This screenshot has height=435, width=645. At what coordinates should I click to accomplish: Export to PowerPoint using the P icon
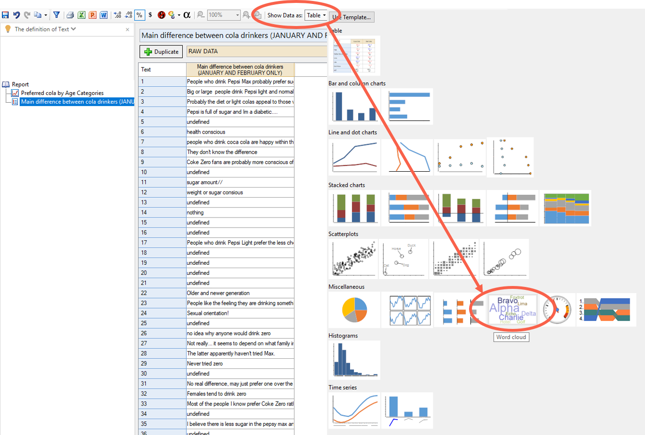(x=93, y=15)
